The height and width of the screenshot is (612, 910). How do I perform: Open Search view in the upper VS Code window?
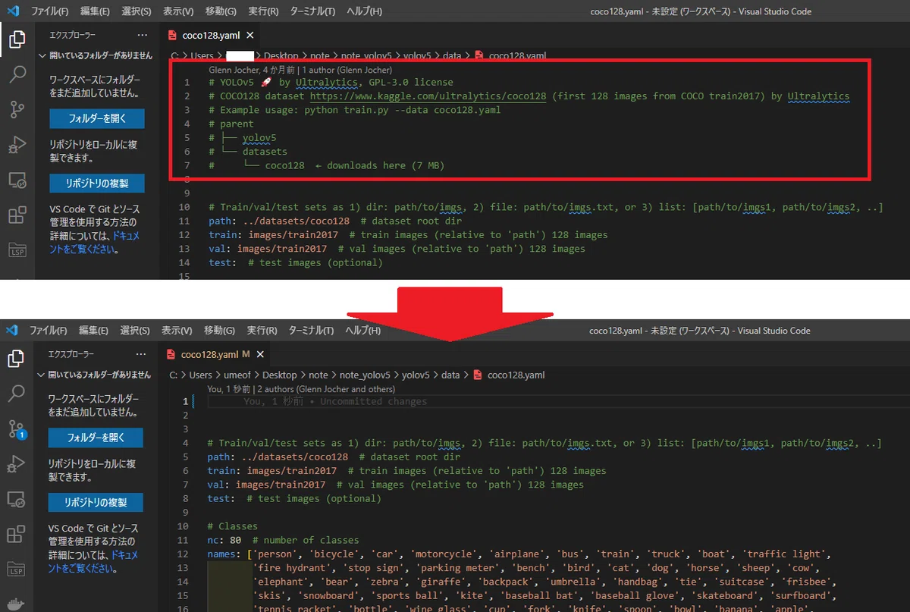17,74
